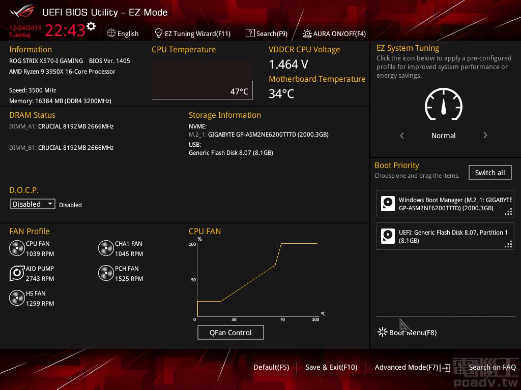
Task: Click the CPU FAN icon
Action: click(17, 248)
